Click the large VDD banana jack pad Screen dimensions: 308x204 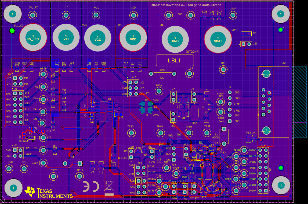point(133,37)
